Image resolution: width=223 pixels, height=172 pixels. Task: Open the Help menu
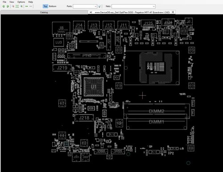[x=31, y=2]
